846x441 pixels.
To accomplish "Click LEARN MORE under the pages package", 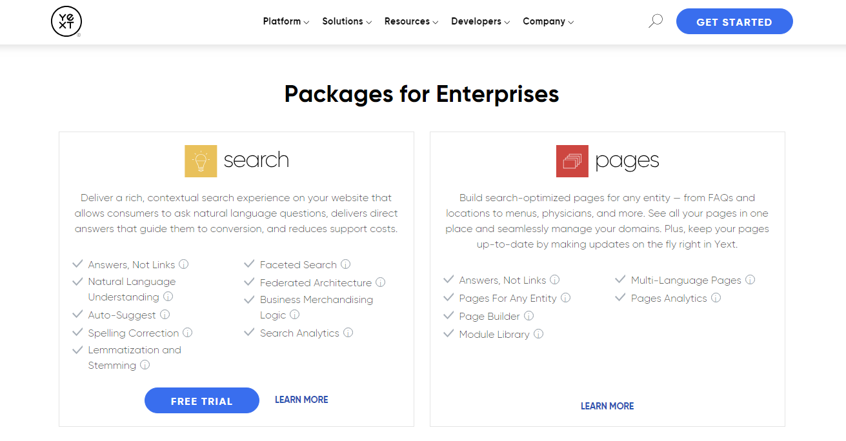I will tap(607, 406).
